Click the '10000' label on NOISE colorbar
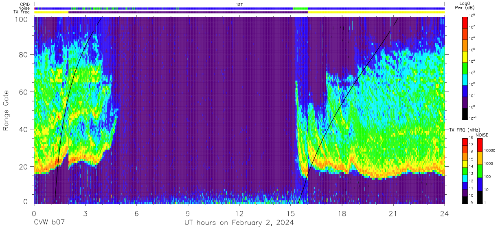This screenshot has width=500, height=231. pos(490,150)
